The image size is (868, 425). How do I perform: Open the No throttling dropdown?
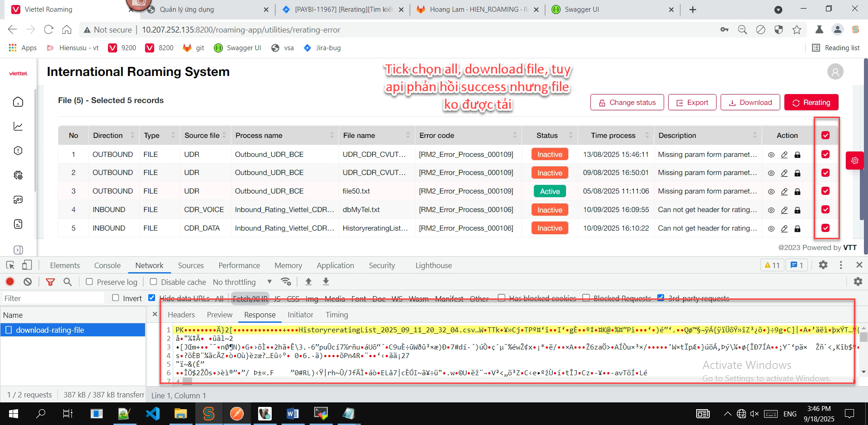(x=242, y=282)
